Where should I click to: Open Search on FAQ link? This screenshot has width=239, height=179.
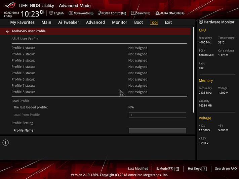click(x=226, y=169)
